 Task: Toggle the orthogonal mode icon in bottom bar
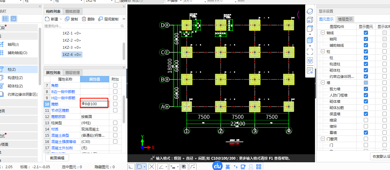point(131,167)
